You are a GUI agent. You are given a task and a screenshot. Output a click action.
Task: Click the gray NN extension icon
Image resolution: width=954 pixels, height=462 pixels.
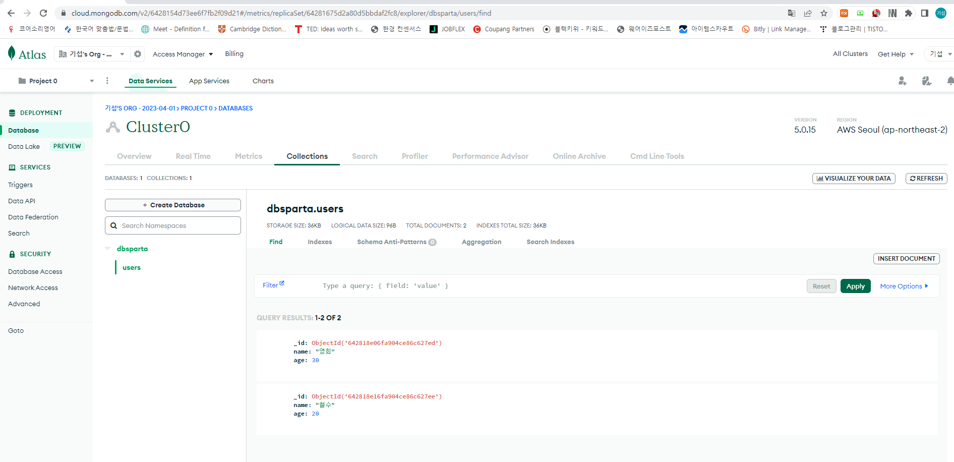tap(892, 13)
